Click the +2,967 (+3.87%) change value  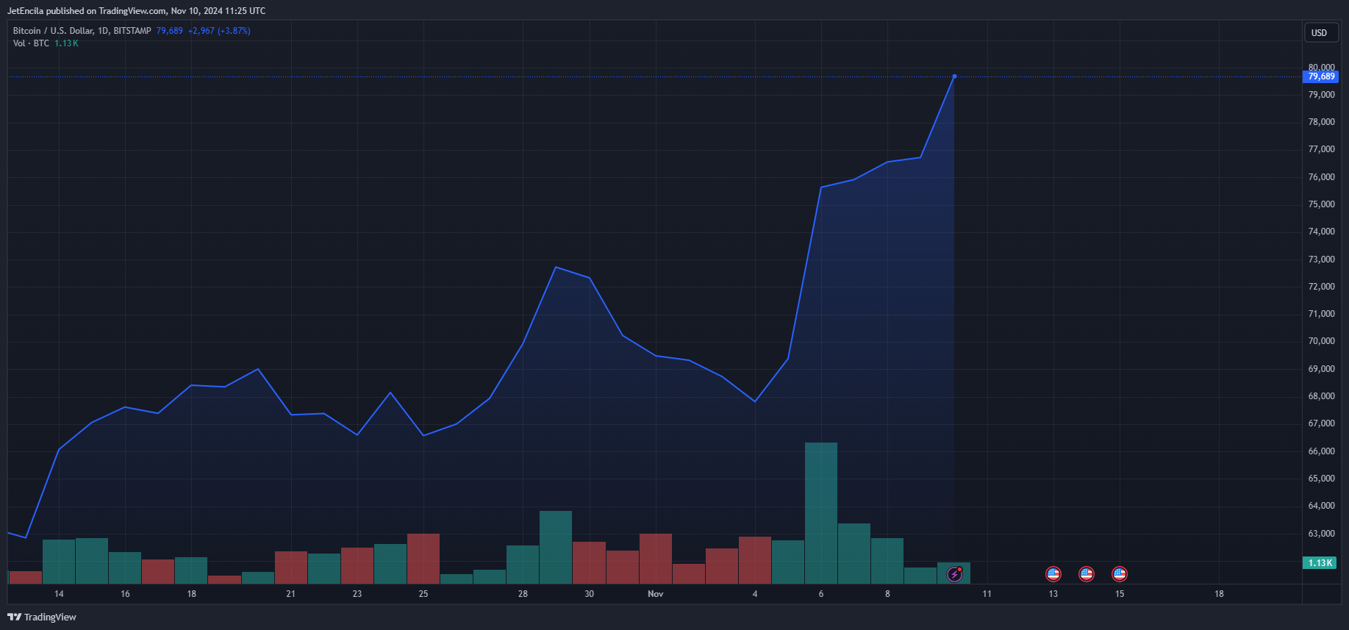click(219, 31)
